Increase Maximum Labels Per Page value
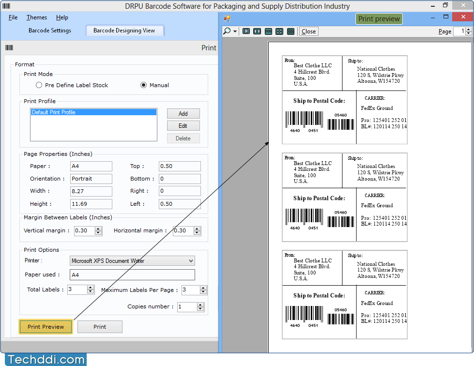 coord(203,289)
